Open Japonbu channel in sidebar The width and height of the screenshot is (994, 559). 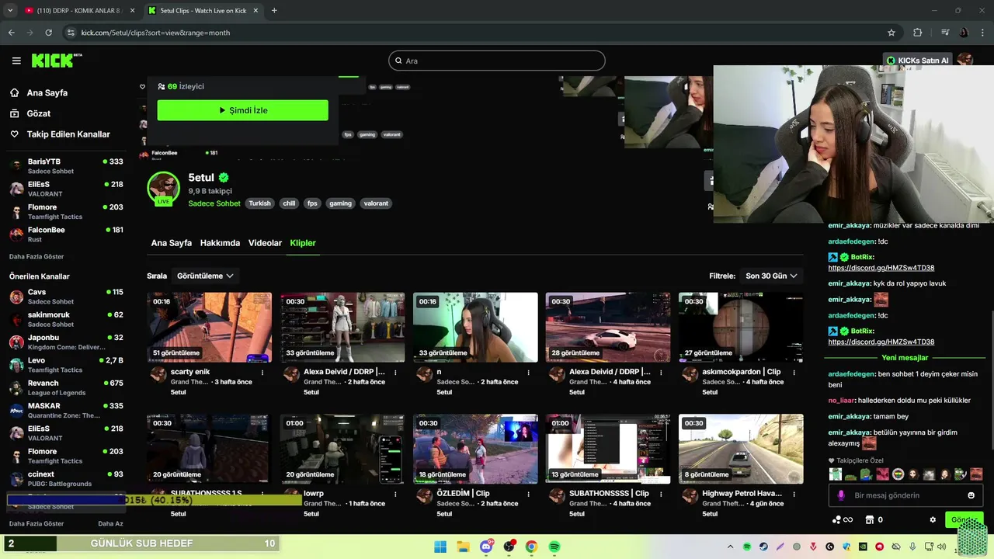click(x=65, y=342)
